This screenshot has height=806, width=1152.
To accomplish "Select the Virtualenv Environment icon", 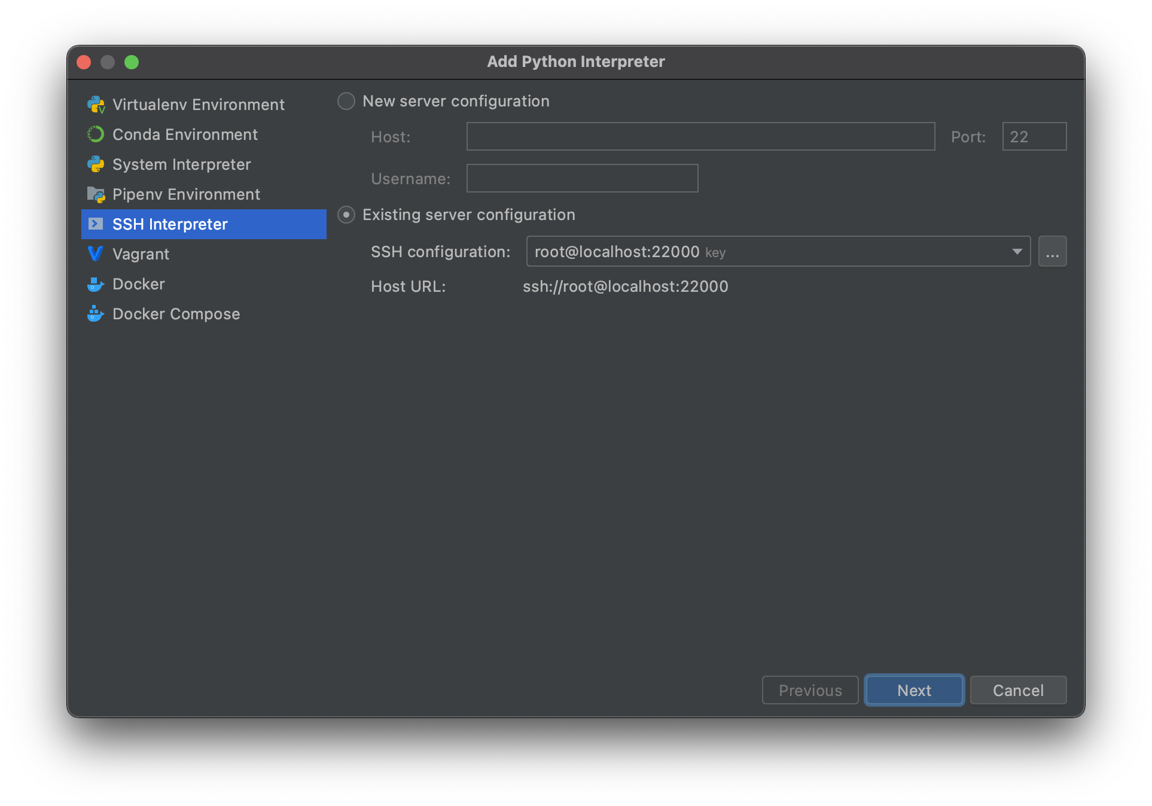I will click(96, 104).
